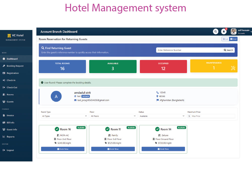
Task: Click guest email address
Action: [93, 100]
